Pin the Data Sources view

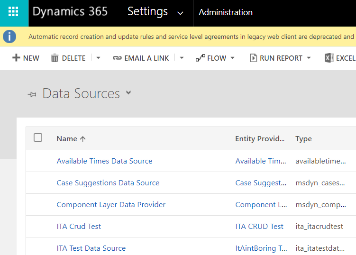(x=32, y=94)
